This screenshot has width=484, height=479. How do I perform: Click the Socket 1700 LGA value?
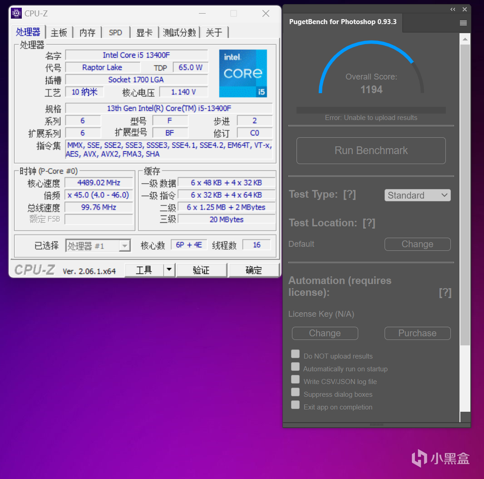[x=136, y=80]
